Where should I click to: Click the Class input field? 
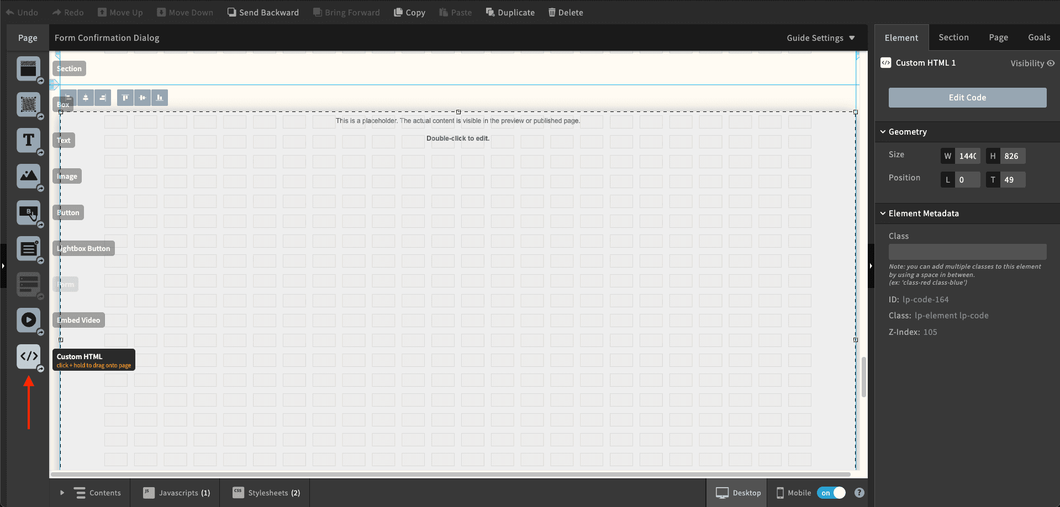point(967,252)
